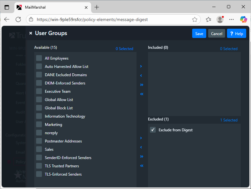The width and height of the screenshot is (251, 189).
Task: Move selected group to Excluded list
Action: click(141, 138)
